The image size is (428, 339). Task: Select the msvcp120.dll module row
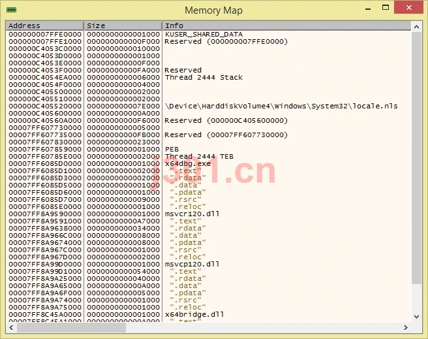pyautogui.click(x=208, y=264)
